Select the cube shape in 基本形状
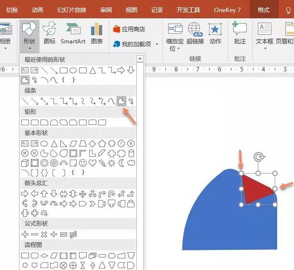 coord(25,163)
